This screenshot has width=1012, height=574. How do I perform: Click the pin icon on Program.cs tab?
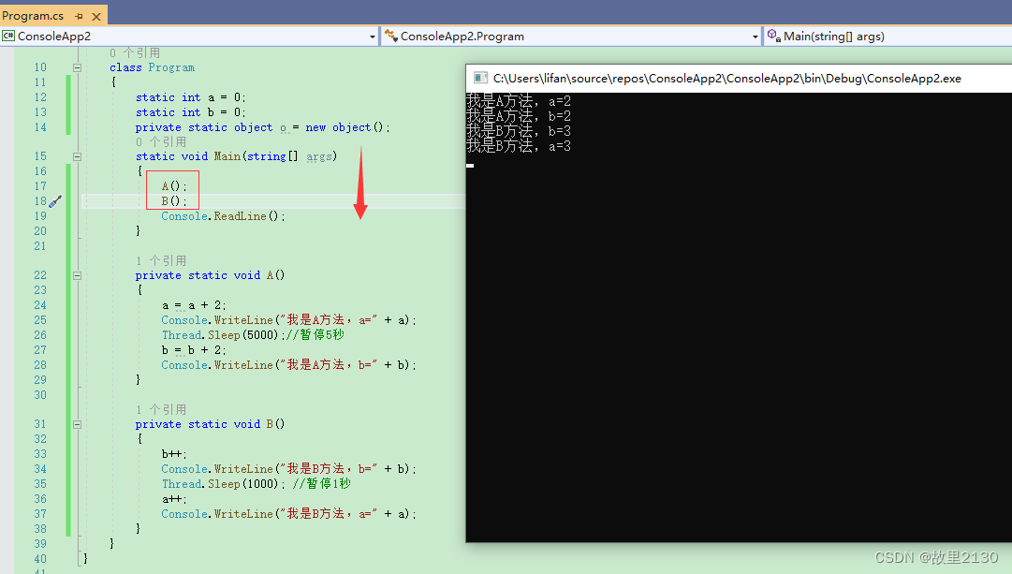pyautogui.click(x=79, y=16)
